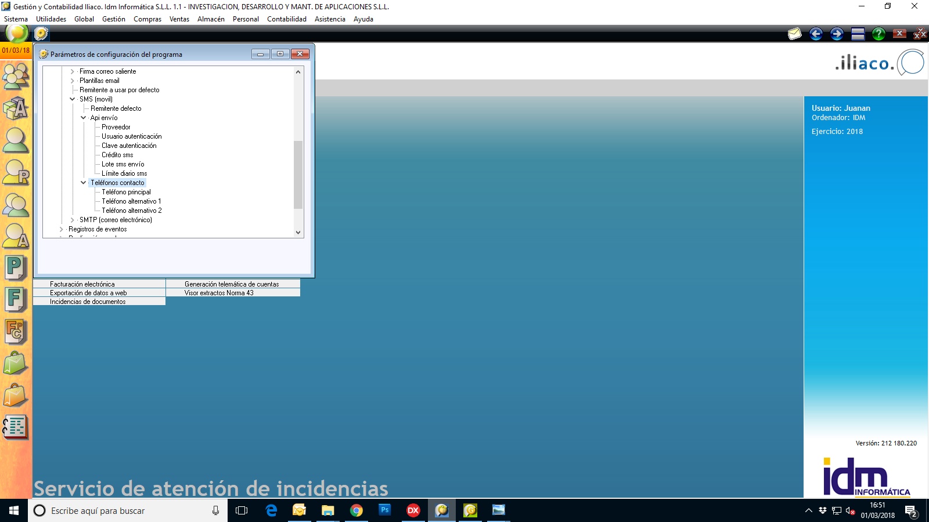Click Visor extractos Norma 43
Viewport: 929px width, 522px height.
[233, 293]
